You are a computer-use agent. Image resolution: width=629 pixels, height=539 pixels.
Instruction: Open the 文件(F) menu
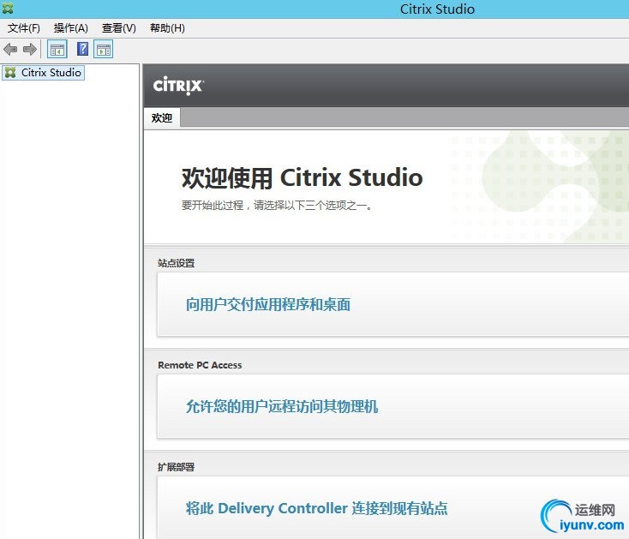pos(24,28)
